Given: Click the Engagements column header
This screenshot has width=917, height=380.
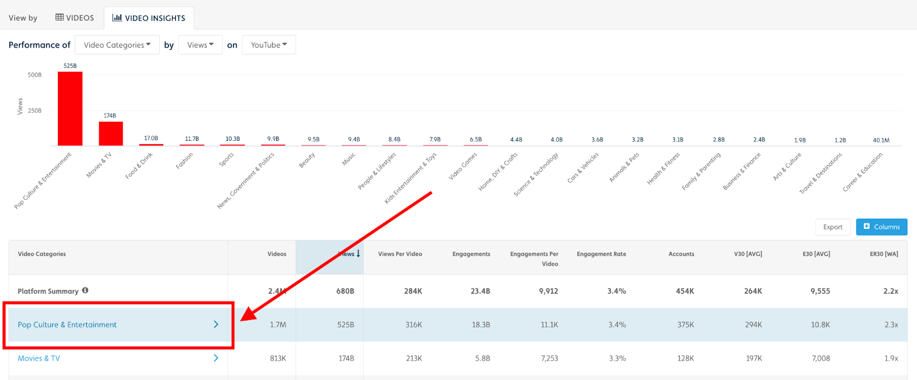Looking at the screenshot, I should click(471, 254).
